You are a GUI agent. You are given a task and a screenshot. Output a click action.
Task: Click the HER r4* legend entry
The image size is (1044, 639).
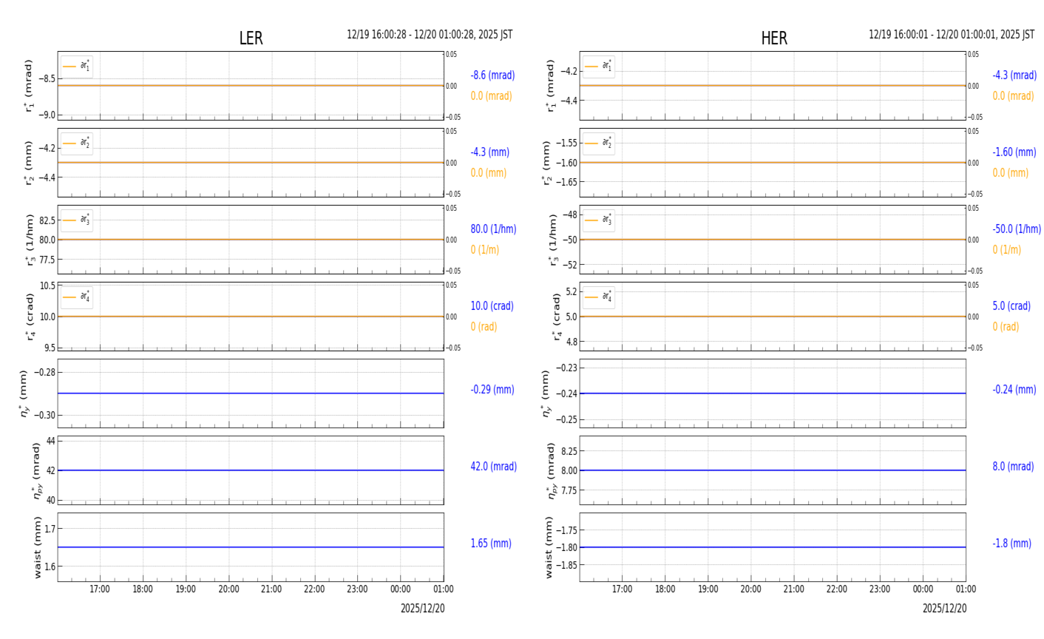click(x=598, y=297)
